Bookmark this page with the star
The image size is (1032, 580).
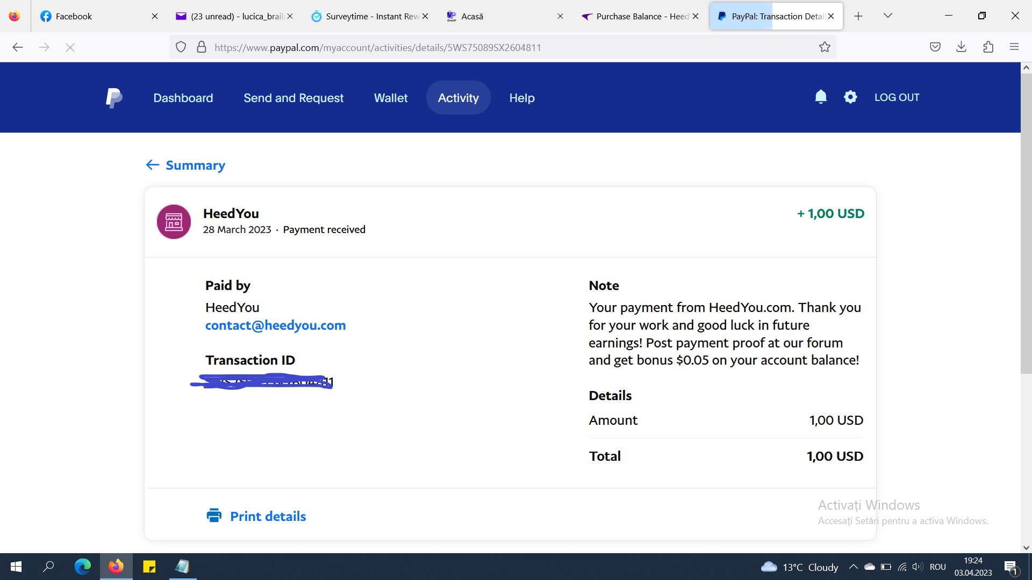coord(825,47)
